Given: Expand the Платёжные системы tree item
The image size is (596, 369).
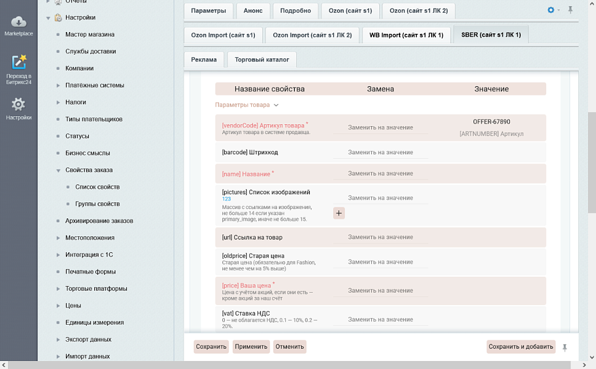Looking at the screenshot, I should pos(58,85).
